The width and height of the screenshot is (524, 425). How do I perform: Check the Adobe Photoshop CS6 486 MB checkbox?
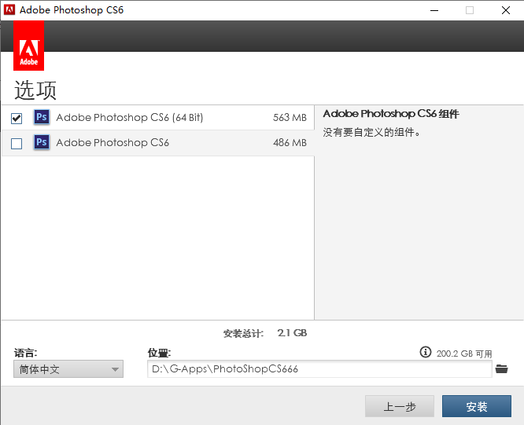coord(17,144)
